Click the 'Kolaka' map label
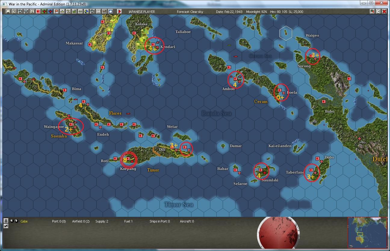 click(141, 24)
